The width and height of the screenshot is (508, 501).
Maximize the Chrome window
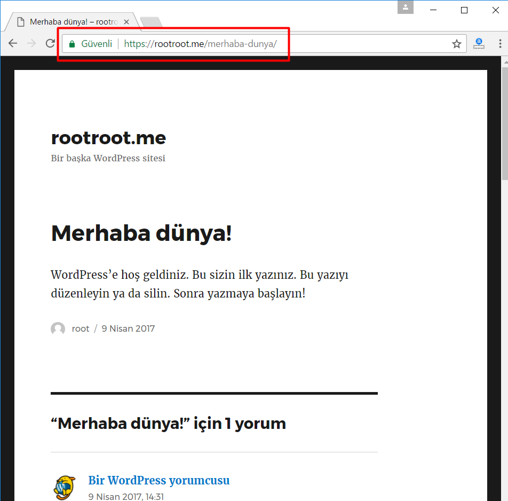pyautogui.click(x=464, y=10)
